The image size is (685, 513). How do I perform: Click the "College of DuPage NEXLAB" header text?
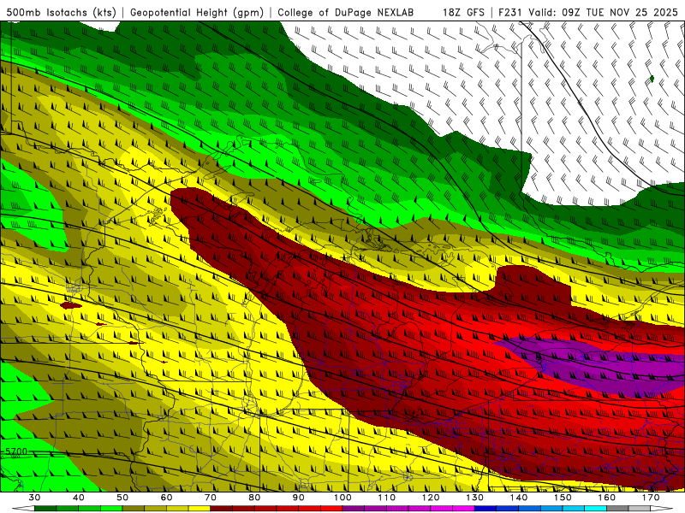tap(346, 13)
